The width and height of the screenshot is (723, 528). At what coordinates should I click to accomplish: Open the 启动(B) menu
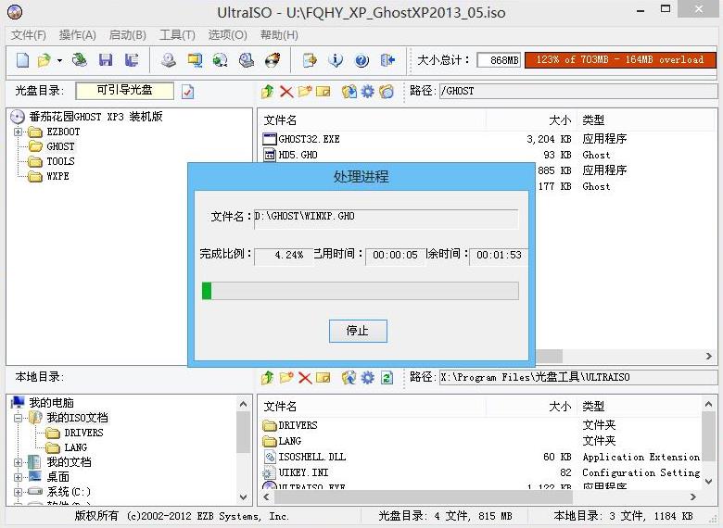click(128, 35)
